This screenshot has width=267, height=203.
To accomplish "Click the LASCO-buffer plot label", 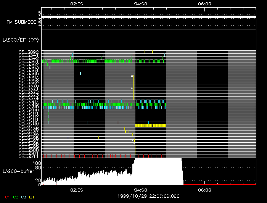I will pos(19,171).
